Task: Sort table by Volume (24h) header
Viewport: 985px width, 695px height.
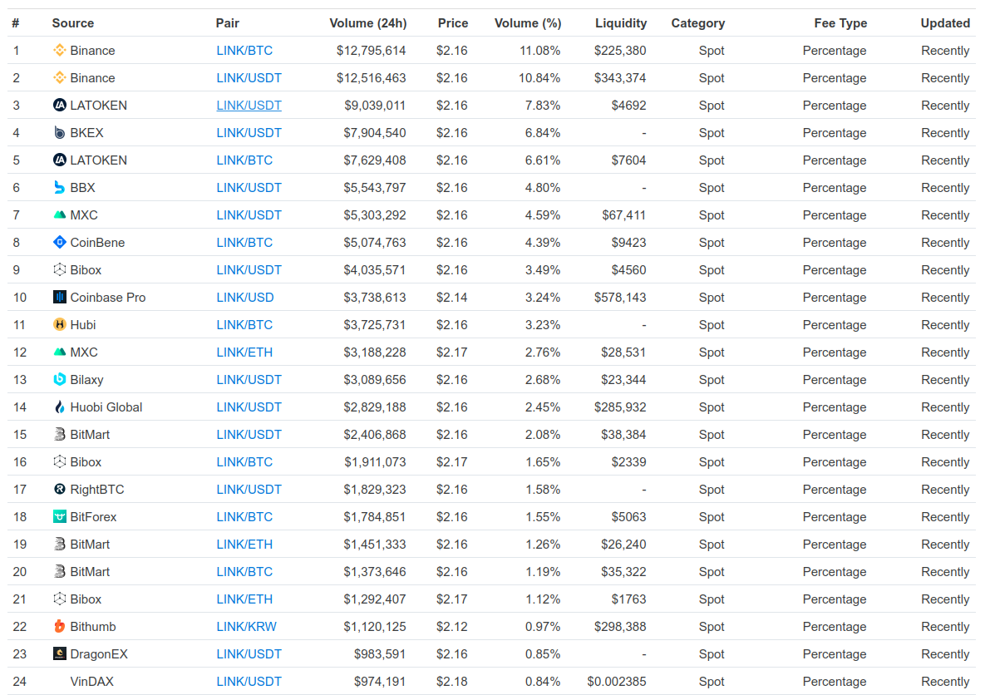Action: point(368,23)
